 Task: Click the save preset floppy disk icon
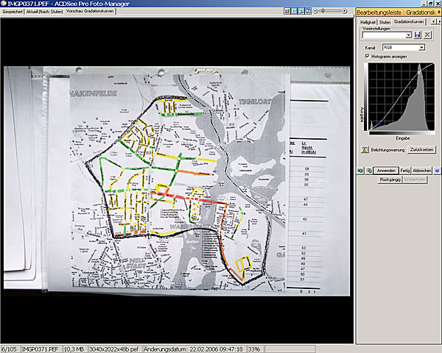coord(418,35)
